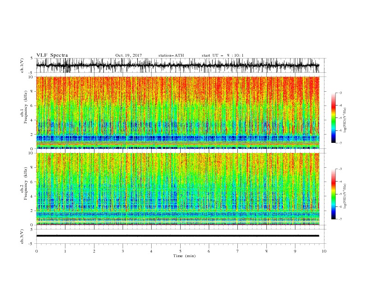Click the ch.1 spectrogram plot area
The height and width of the screenshot is (282, 365).
[x=178, y=112]
